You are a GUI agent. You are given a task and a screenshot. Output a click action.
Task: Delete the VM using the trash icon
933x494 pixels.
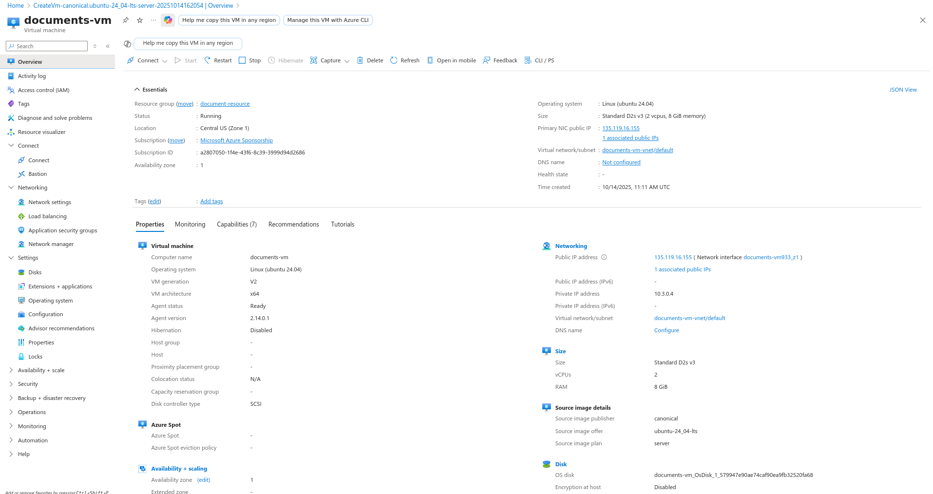coord(370,60)
